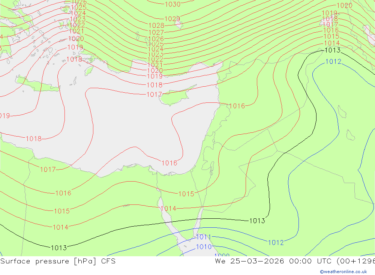Click the 1030 isobar label
The height and width of the screenshot is (275, 375).
pyautogui.click(x=172, y=4)
